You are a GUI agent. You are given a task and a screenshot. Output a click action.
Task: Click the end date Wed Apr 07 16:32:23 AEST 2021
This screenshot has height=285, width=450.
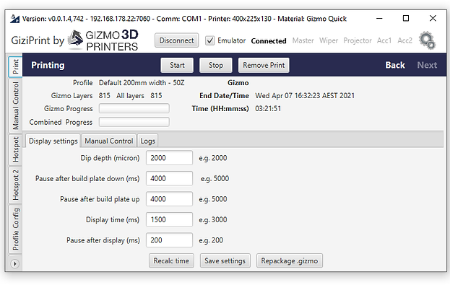click(x=305, y=96)
